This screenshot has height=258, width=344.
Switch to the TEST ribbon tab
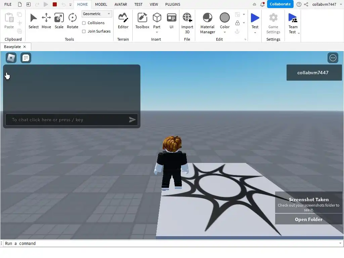(x=138, y=4)
